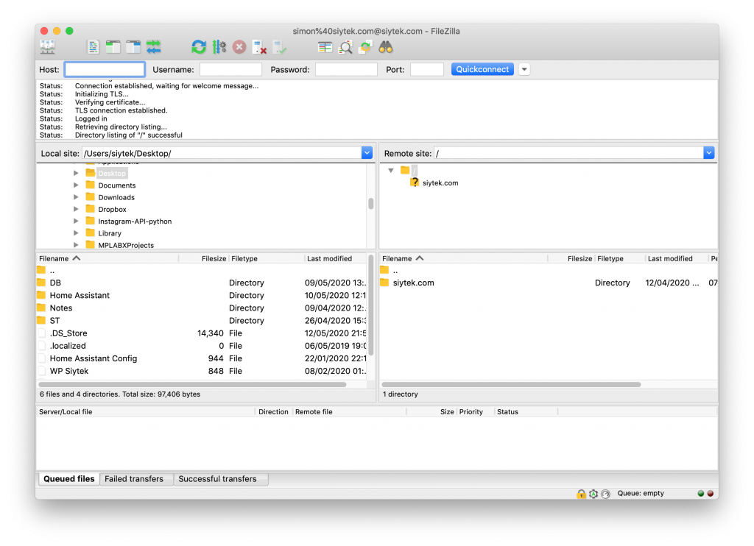Switch to the Queued files tab

pos(69,479)
